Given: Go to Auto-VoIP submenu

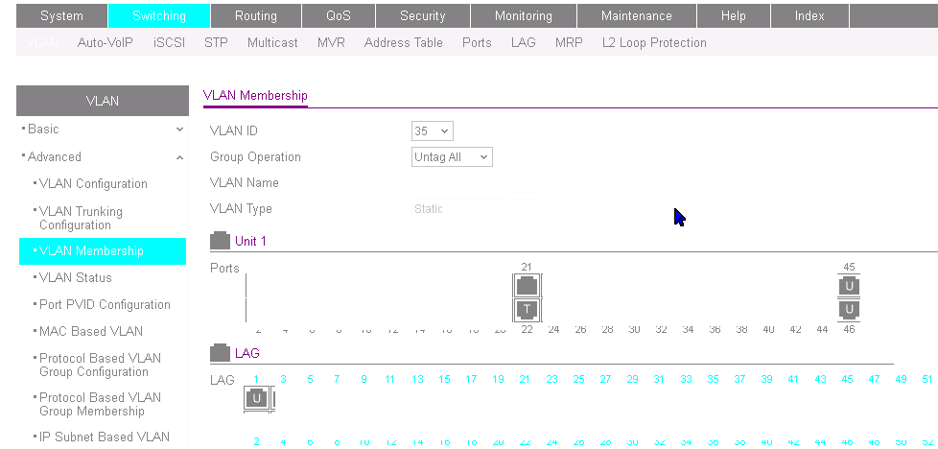Looking at the screenshot, I should pyautogui.click(x=106, y=42).
